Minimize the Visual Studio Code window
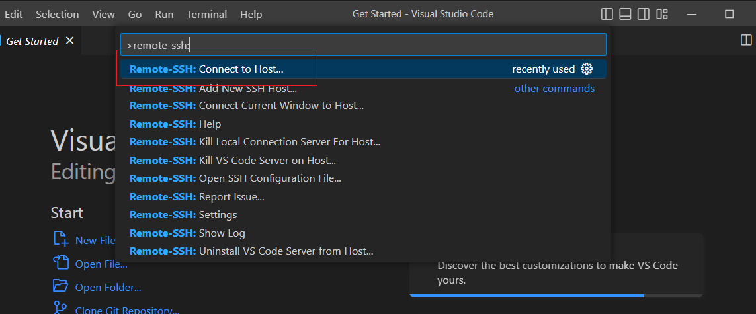The image size is (756, 314). tap(693, 15)
